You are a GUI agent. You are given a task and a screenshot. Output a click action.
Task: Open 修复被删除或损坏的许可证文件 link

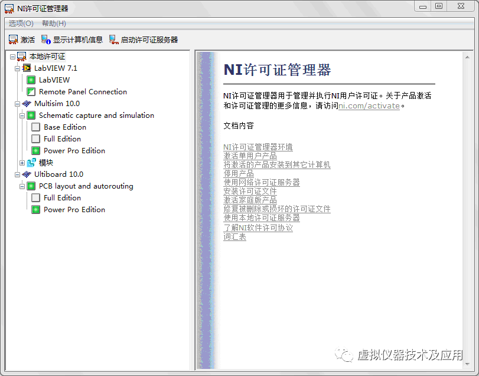coord(277,209)
